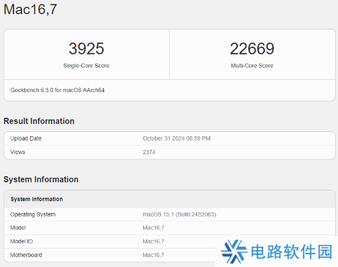
Task: Select the Mac16,7 value in the Motherboard row
Action: (154, 255)
